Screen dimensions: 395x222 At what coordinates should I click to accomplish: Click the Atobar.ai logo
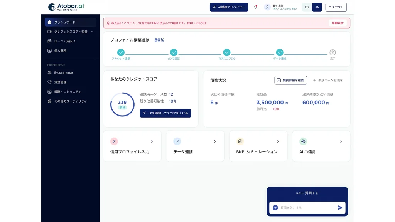[66, 7]
